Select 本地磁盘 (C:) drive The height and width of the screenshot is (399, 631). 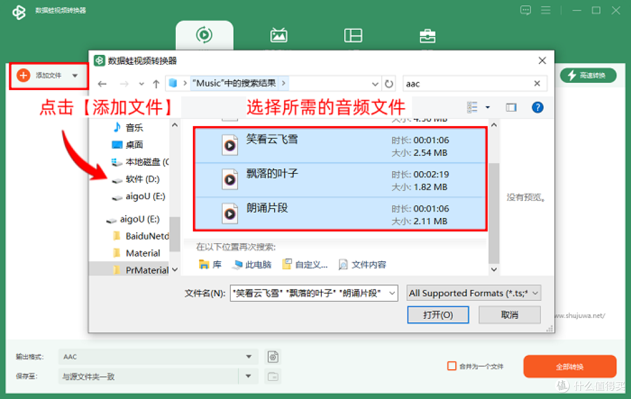pos(140,162)
